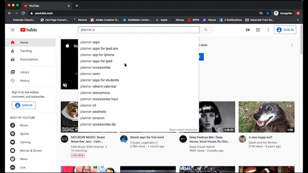Click the SIGN IN button in header

[285, 30]
